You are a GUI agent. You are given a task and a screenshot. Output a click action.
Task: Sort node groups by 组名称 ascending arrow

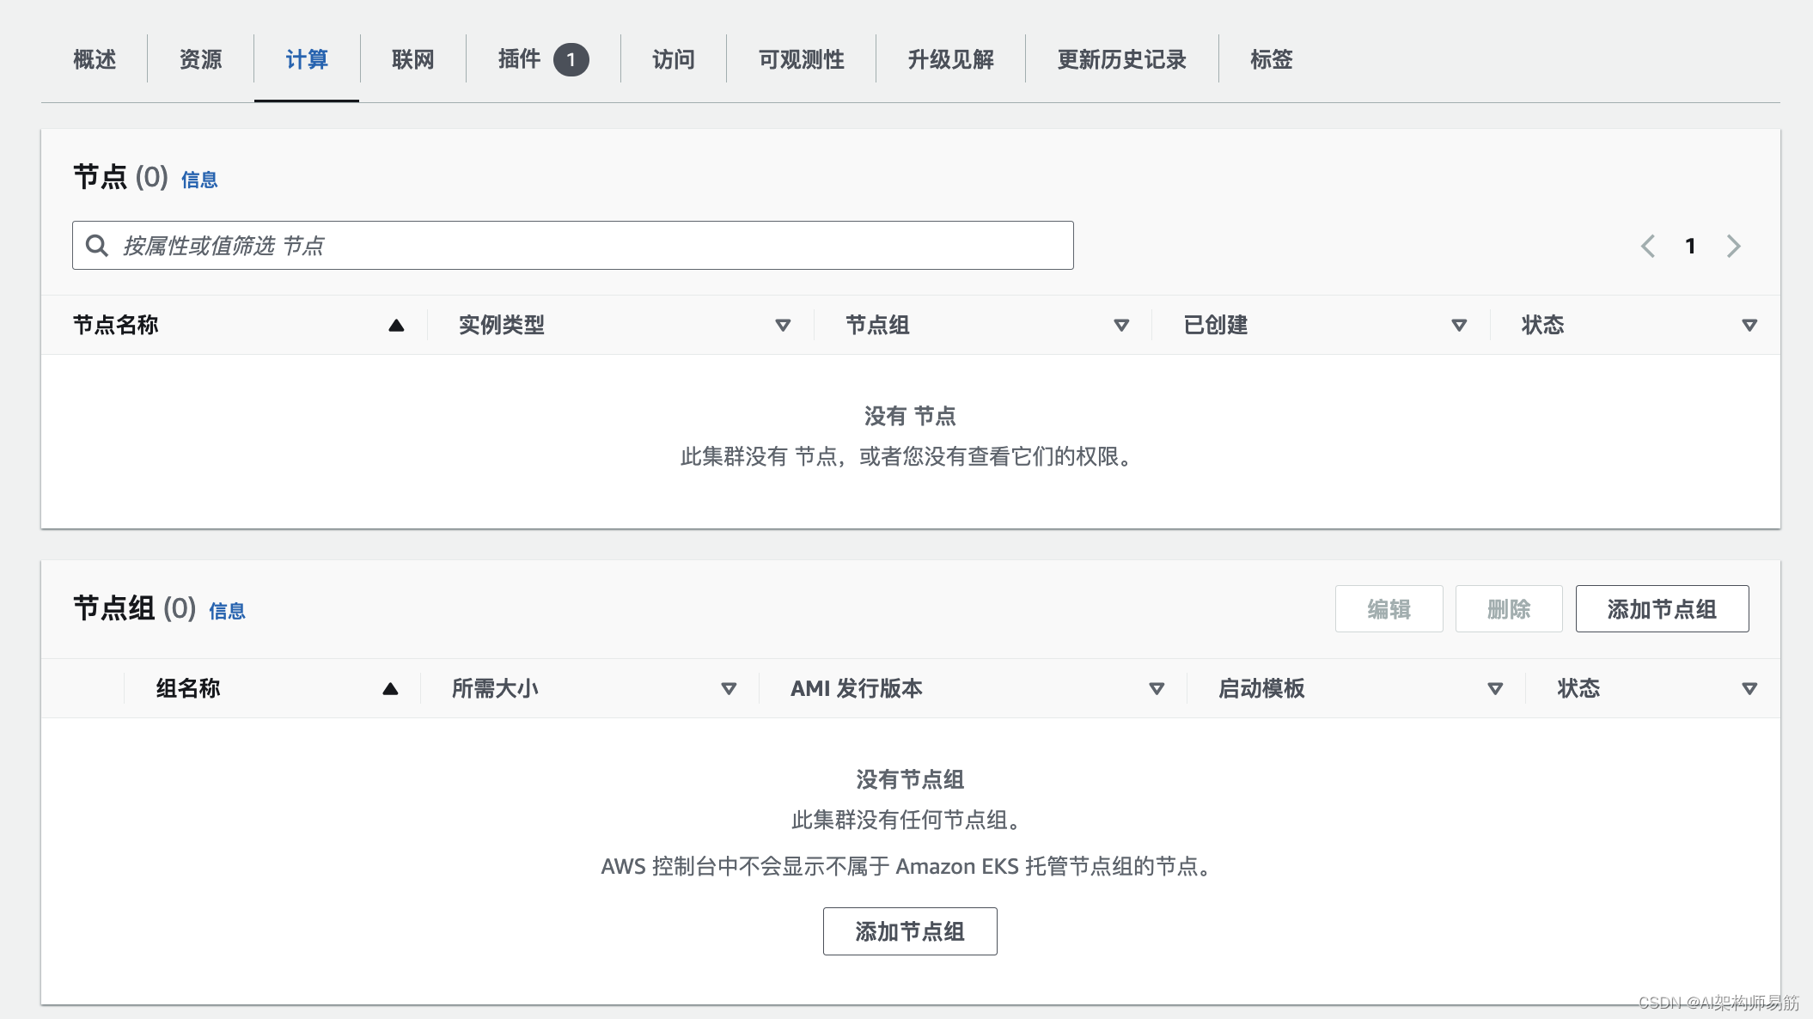pyautogui.click(x=390, y=688)
